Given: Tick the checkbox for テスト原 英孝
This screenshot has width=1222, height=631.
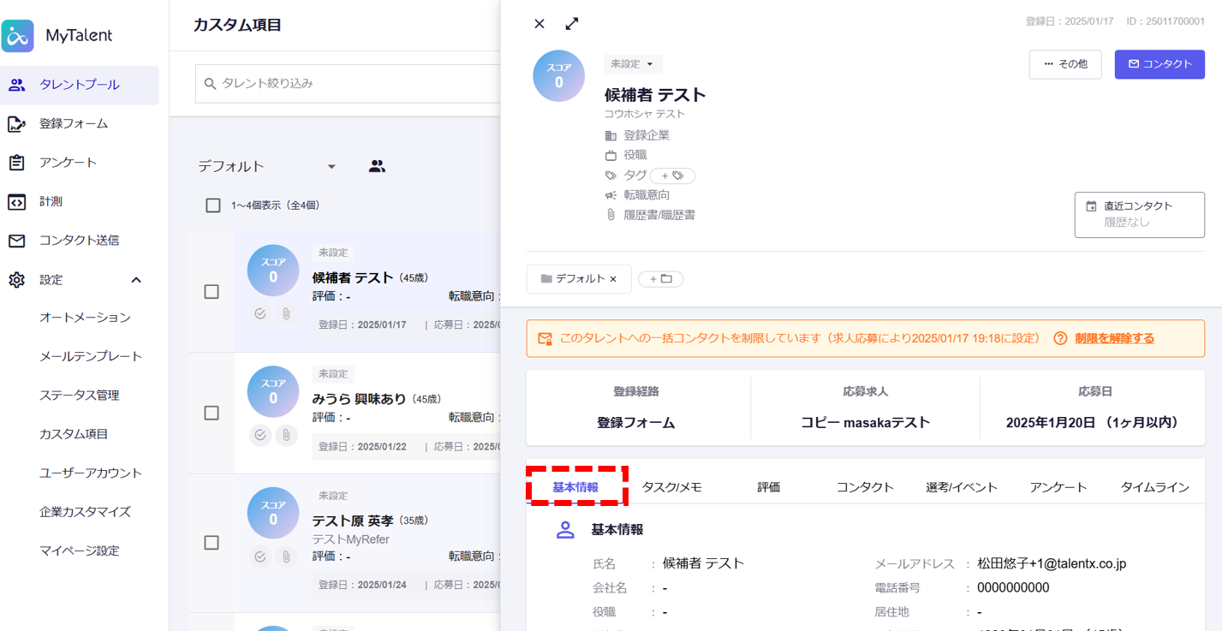Looking at the screenshot, I should [x=212, y=543].
